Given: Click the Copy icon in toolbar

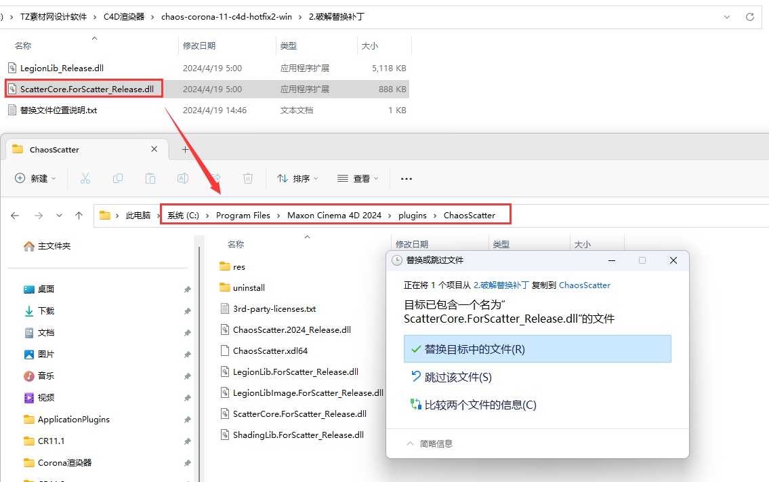Looking at the screenshot, I should [118, 179].
